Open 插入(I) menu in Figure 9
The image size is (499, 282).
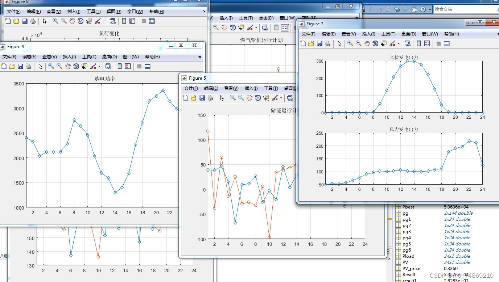click(69, 57)
